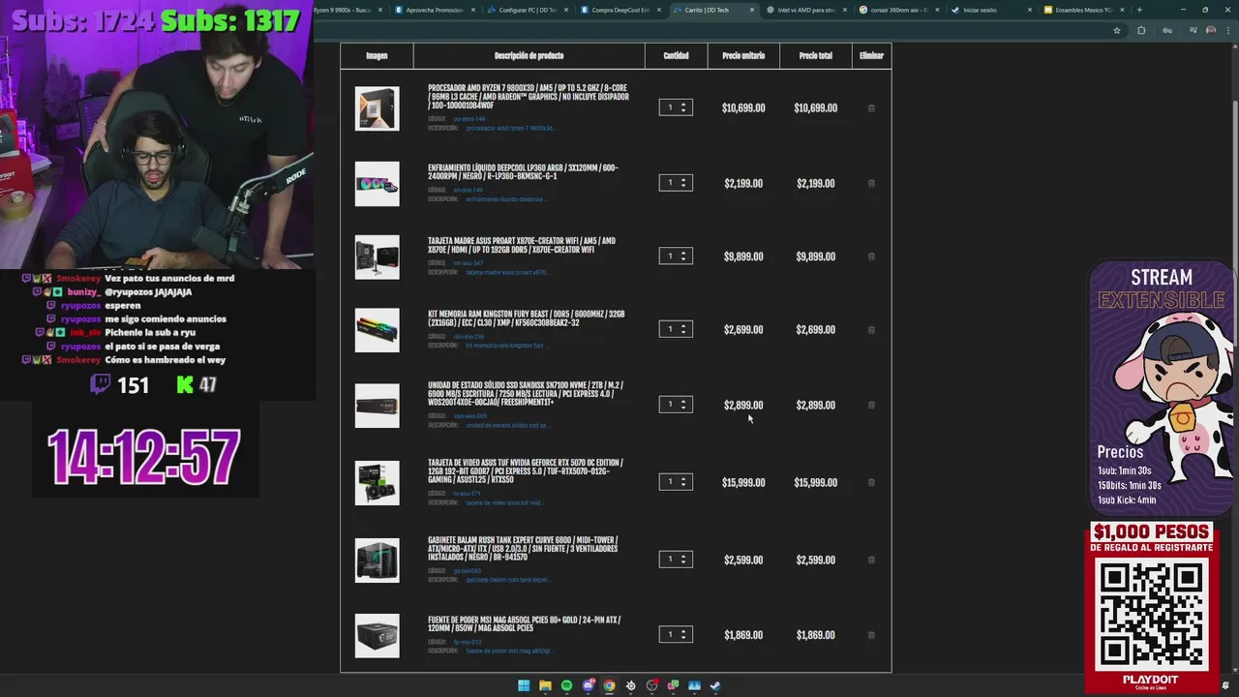This screenshot has width=1239, height=697.
Task: Open the Unidad de Estado Sólido Sandisk title
Action: tap(526, 393)
